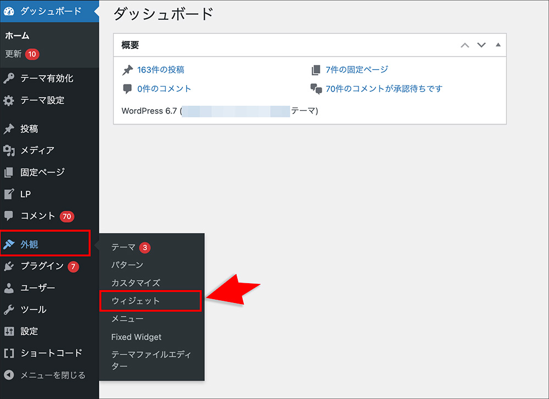This screenshot has height=399, width=549.
Task: Move the 概要 panel down using the arrow
Action: (x=481, y=45)
